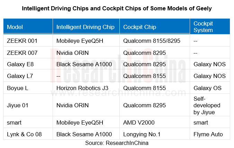
Task: Select the Jiyue 01 model cell
Action: (x=28, y=105)
